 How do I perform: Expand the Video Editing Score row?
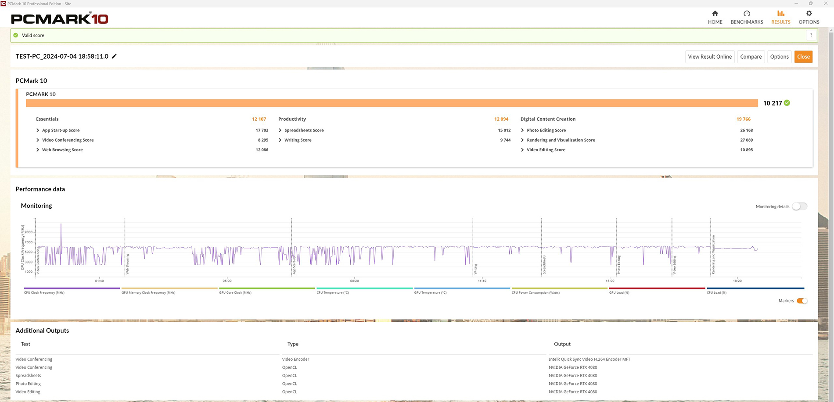coord(522,149)
